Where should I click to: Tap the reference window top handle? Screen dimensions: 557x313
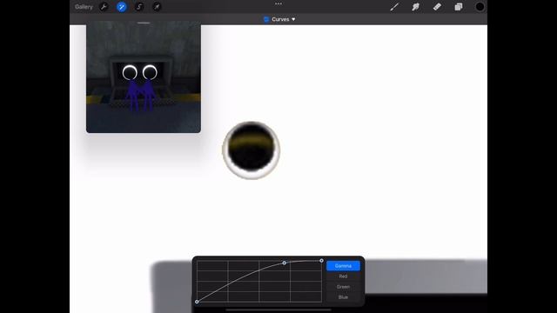click(x=144, y=23)
